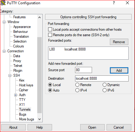Select Window in the category tree

click(13, 22)
